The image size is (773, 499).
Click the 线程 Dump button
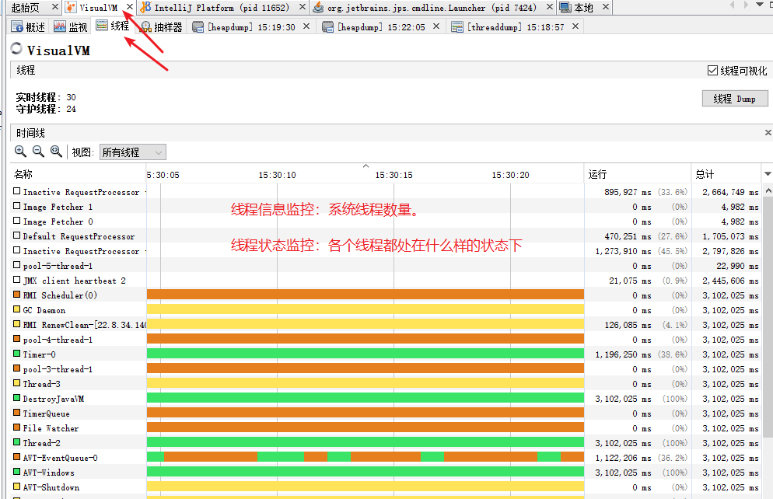click(735, 99)
